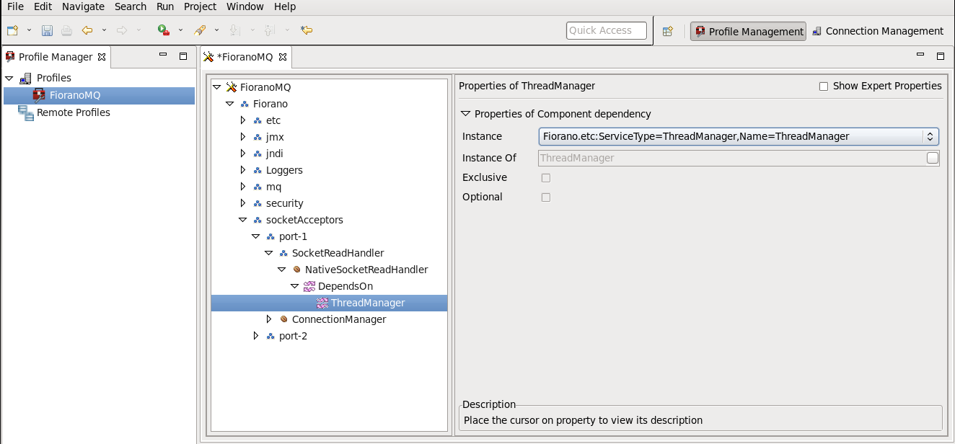Click the New wizard toolbar icon
The width and height of the screenshot is (955, 444).
tap(12, 30)
